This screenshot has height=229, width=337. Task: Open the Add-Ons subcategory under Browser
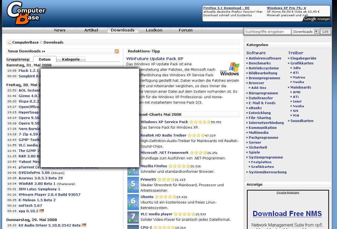click(259, 88)
